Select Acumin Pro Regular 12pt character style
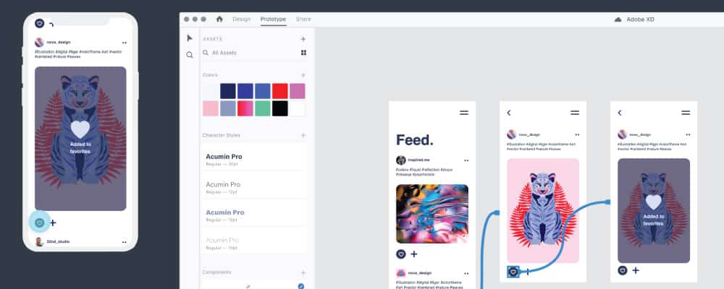Screen dimensions: 724x289 coord(254,185)
